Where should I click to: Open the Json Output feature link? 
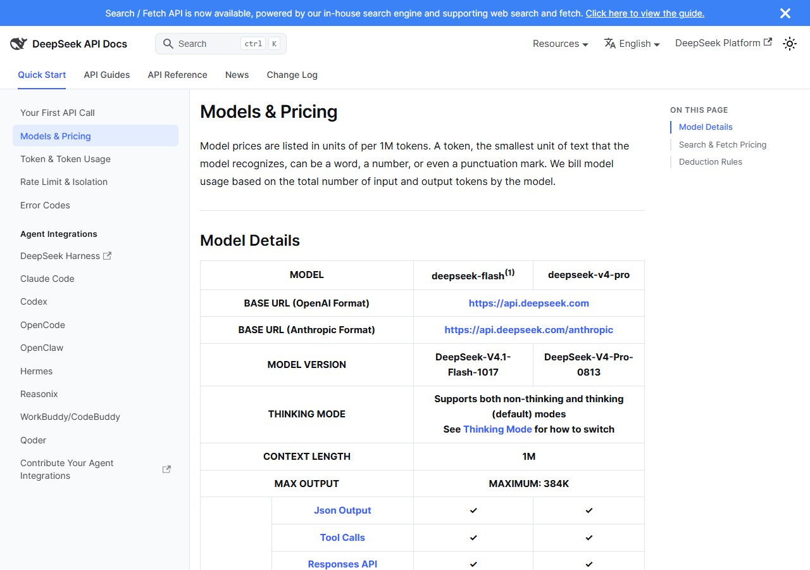[x=342, y=510]
